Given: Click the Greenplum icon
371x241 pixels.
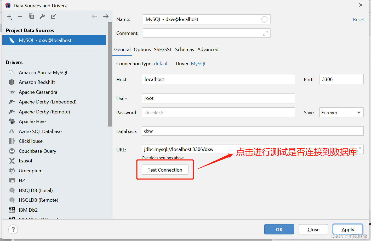Looking at the screenshot, I should coord(12,171).
